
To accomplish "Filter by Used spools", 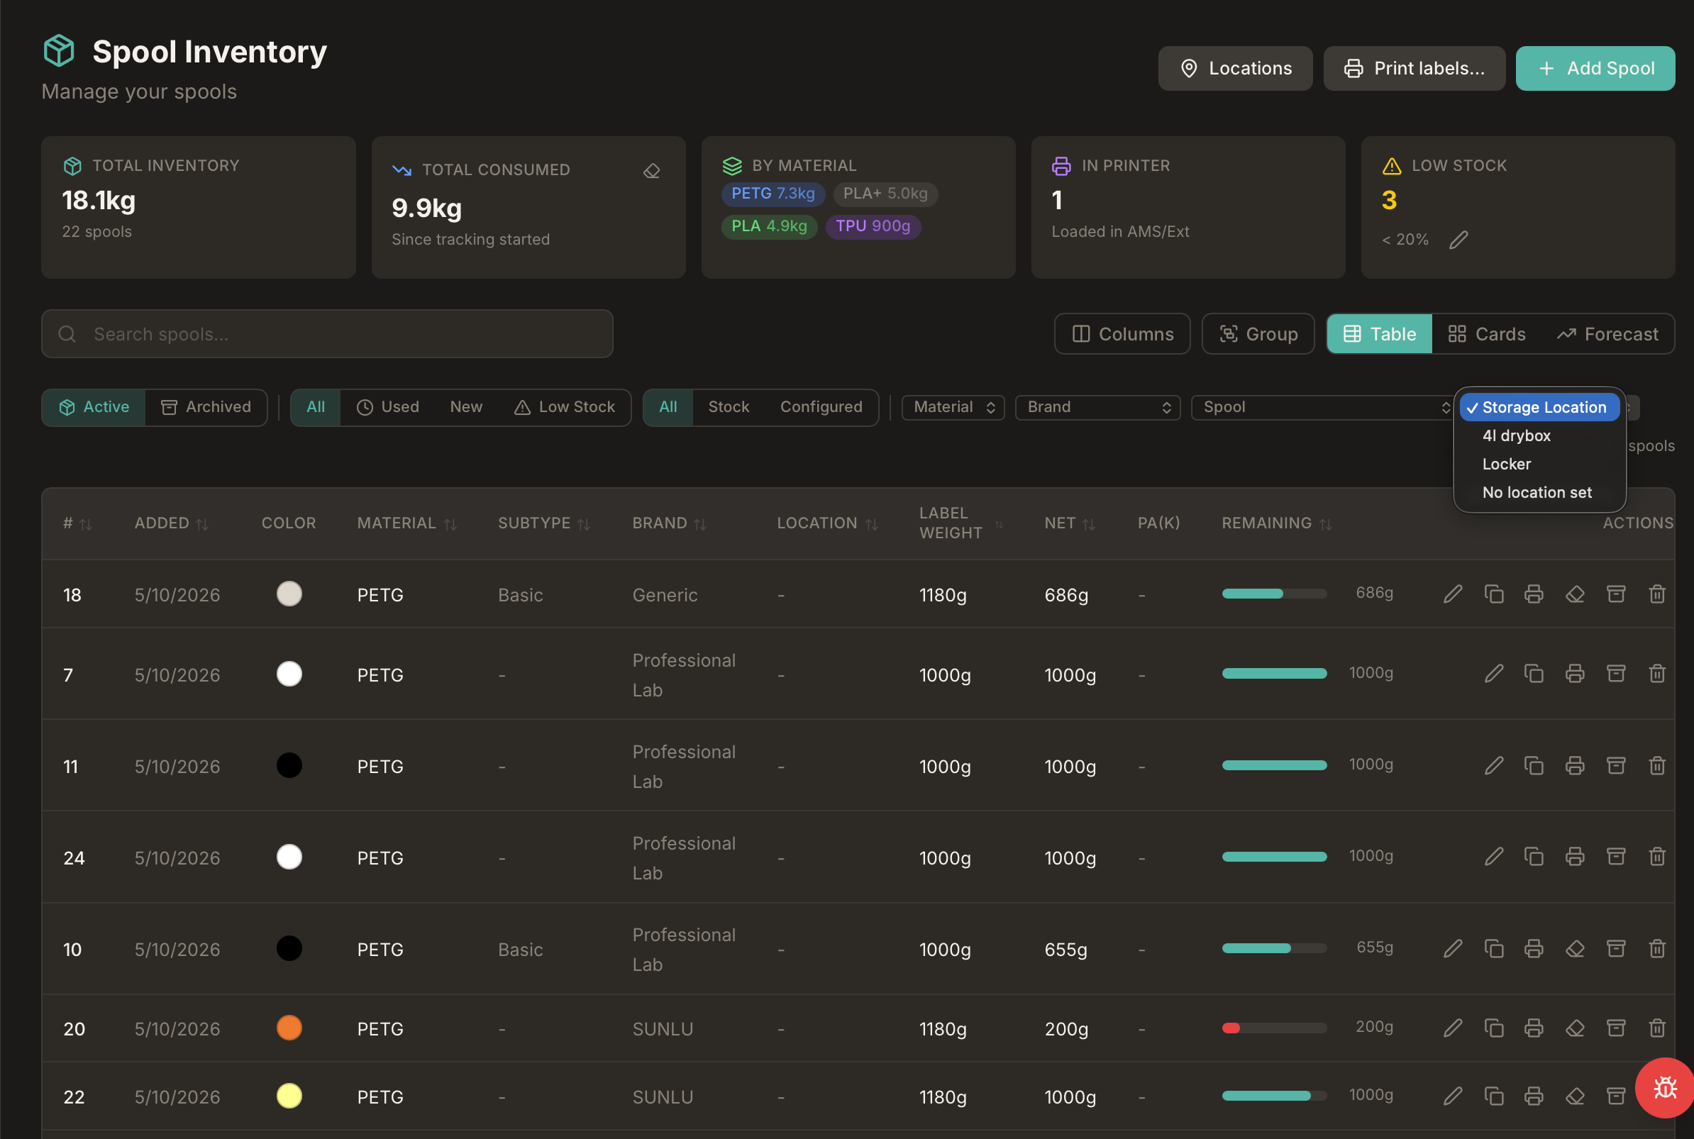I will coord(388,408).
